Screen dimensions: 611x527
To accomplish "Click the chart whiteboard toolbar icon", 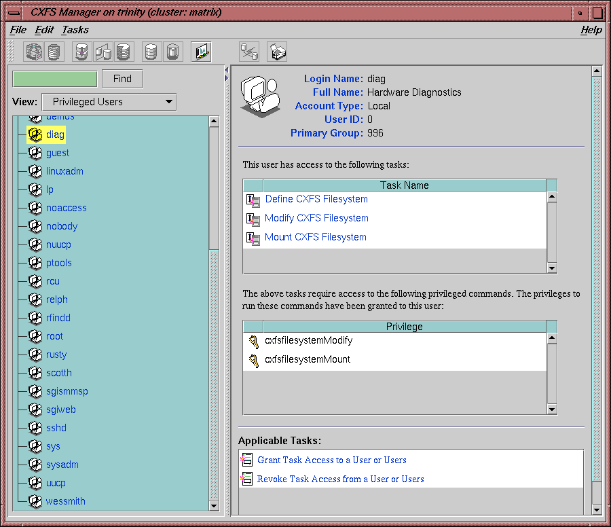I will [202, 52].
